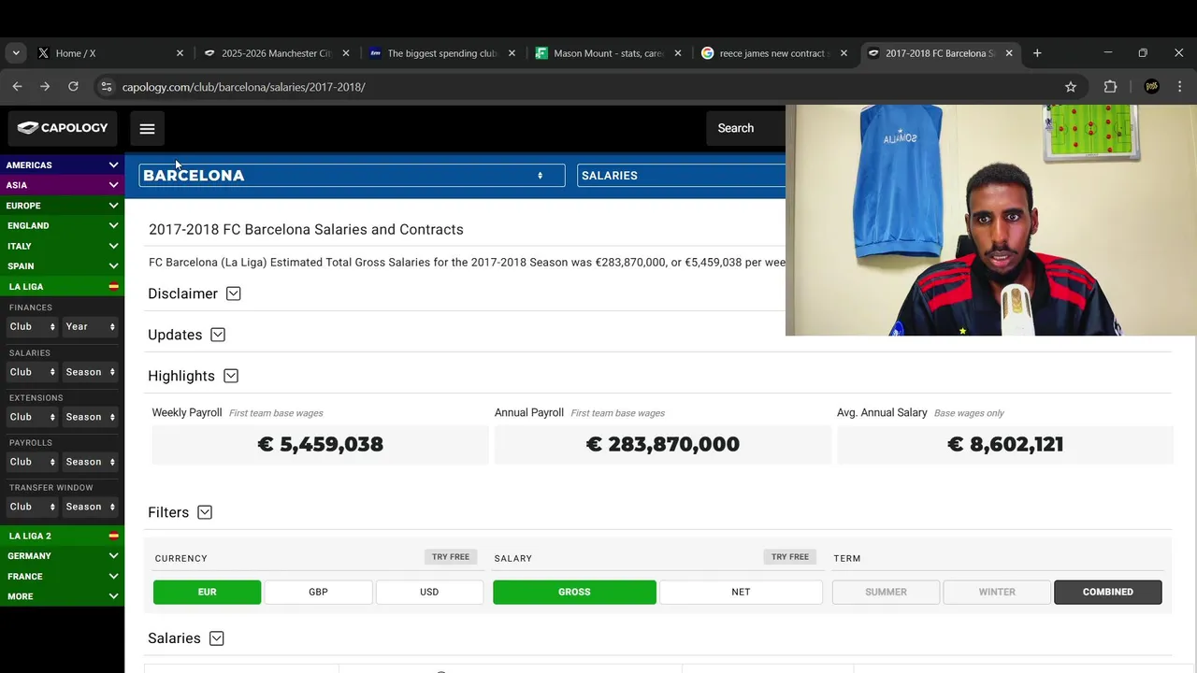Open the browser profile avatar
Image resolution: width=1197 pixels, height=673 pixels.
(1151, 87)
